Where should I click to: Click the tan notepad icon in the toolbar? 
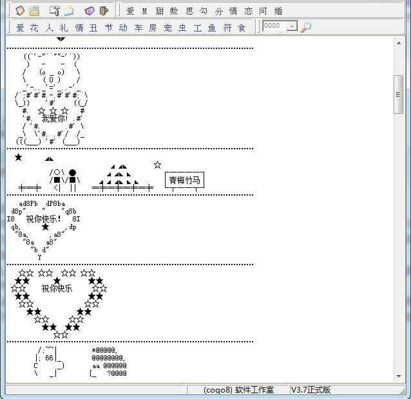(20, 11)
